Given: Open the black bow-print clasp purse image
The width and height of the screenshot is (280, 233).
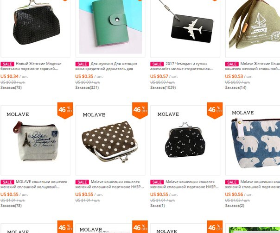Looking at the screenshot, I should [x=185, y=140].
